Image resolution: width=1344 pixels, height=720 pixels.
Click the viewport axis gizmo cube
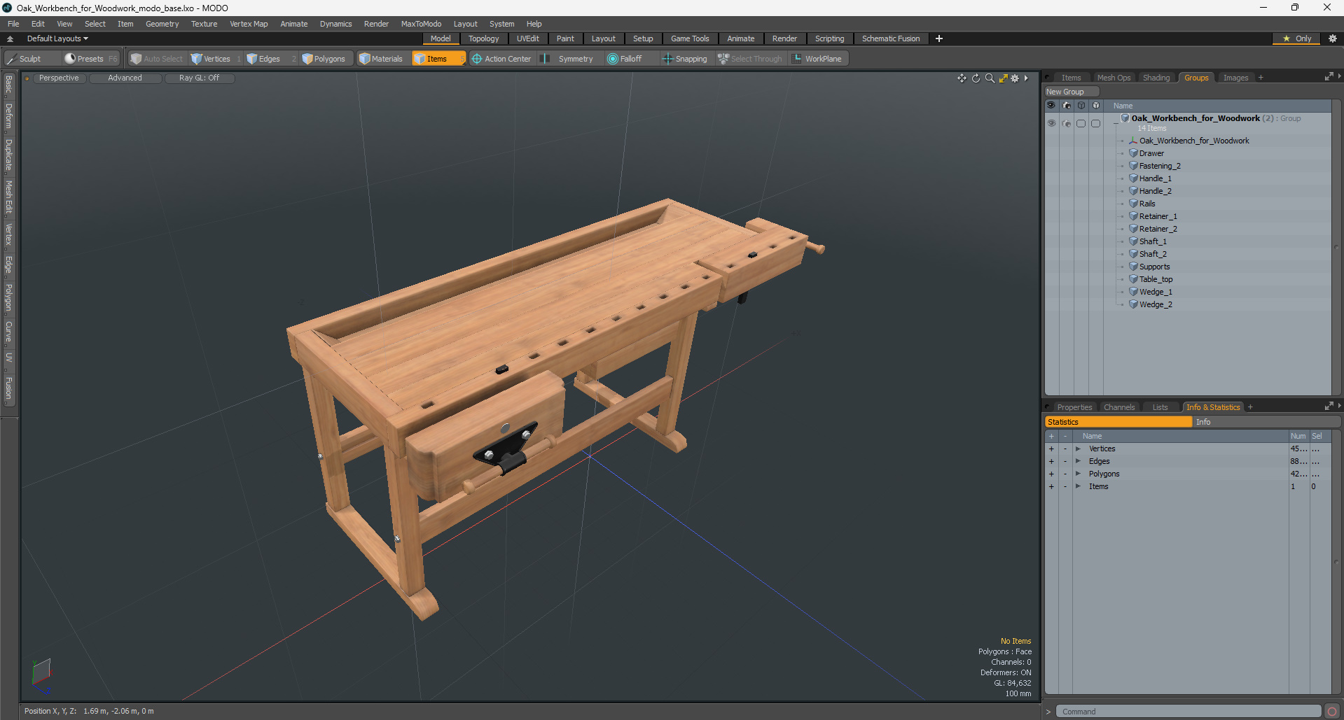point(41,673)
